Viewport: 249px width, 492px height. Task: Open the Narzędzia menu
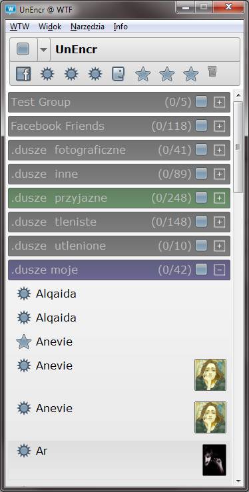pos(87,27)
